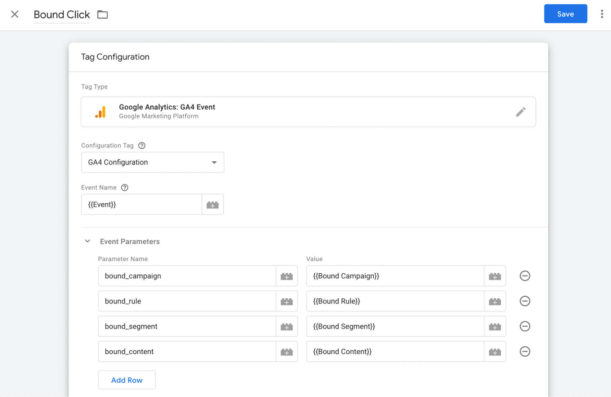The image size is (611, 397).
Task: Add Row to event parameters
Action: click(x=127, y=380)
